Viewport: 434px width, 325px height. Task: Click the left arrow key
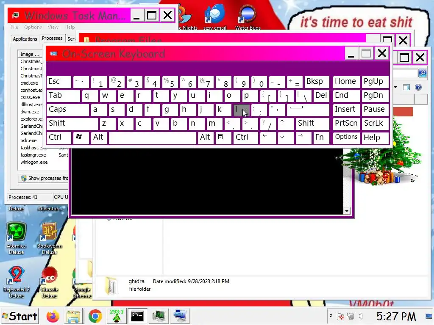pos(267,138)
